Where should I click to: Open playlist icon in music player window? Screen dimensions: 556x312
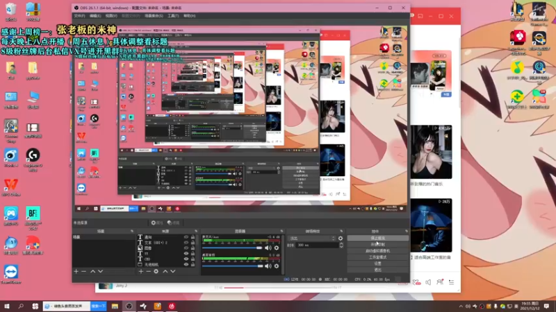(451, 282)
